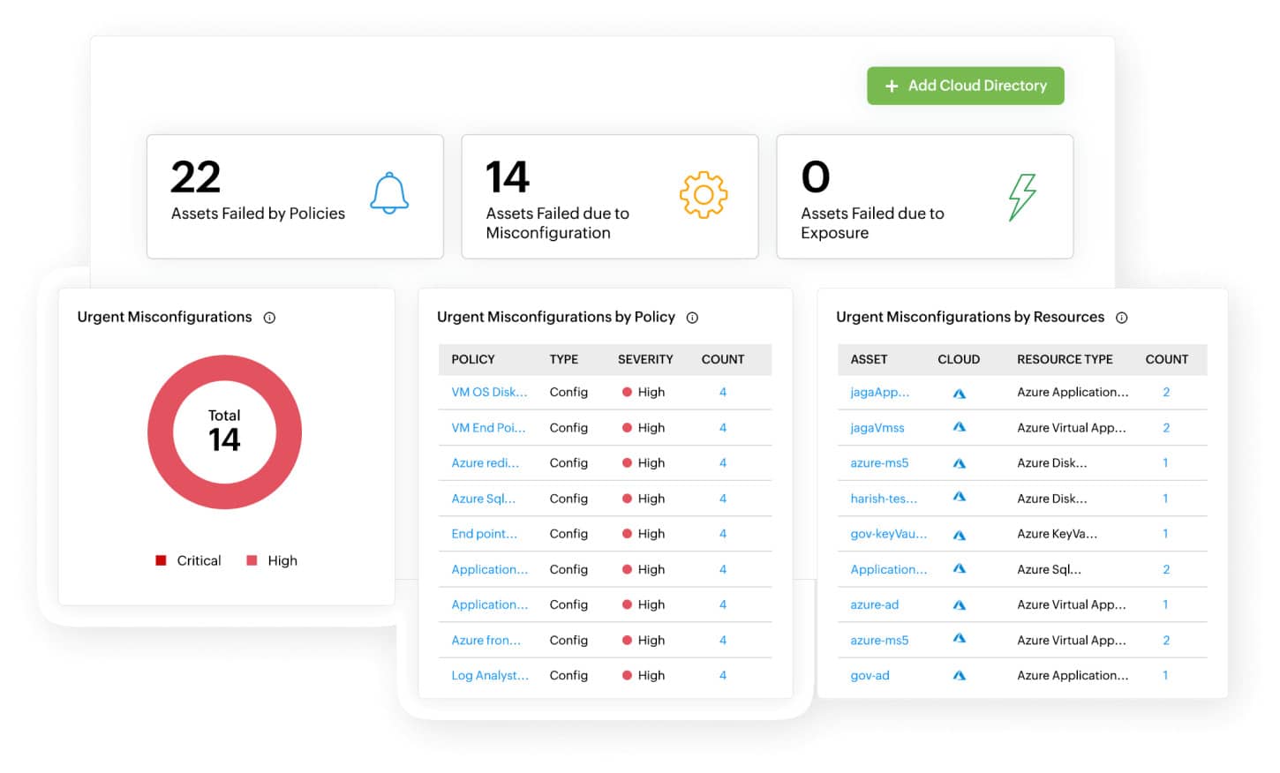Select the High legend swatch

[252, 560]
